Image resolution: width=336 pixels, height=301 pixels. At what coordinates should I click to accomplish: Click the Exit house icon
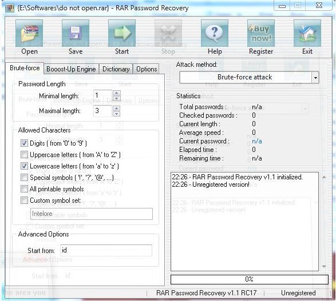tap(307, 33)
